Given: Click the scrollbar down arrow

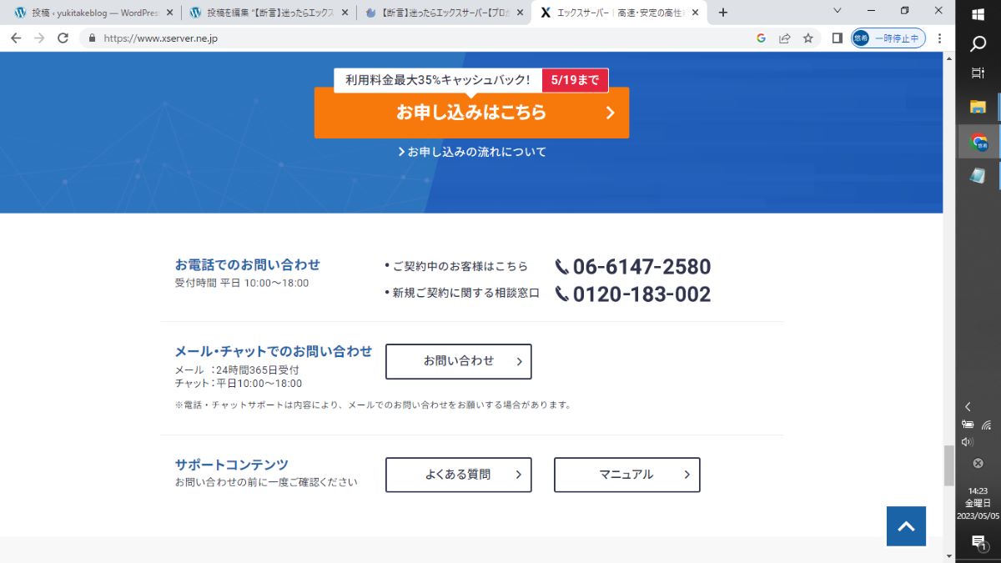Looking at the screenshot, I should [948, 556].
